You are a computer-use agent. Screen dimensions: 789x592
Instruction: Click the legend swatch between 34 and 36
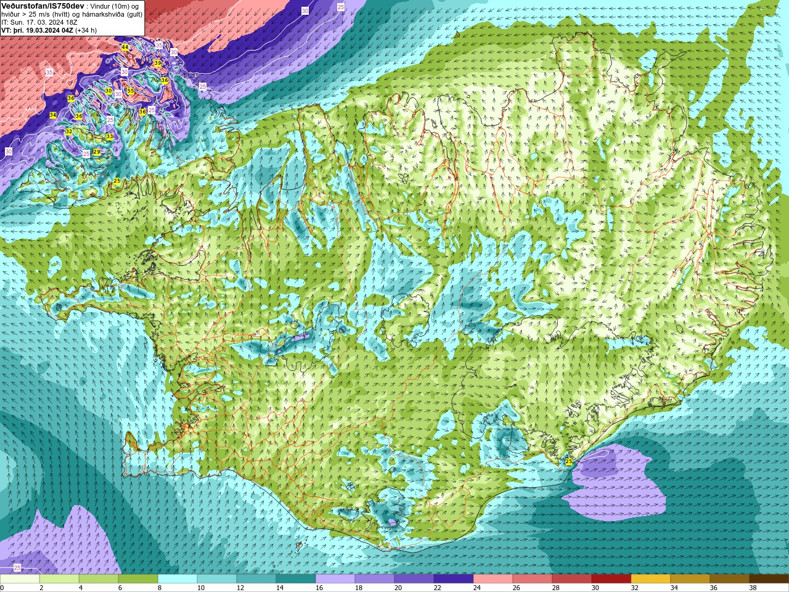pos(690,579)
